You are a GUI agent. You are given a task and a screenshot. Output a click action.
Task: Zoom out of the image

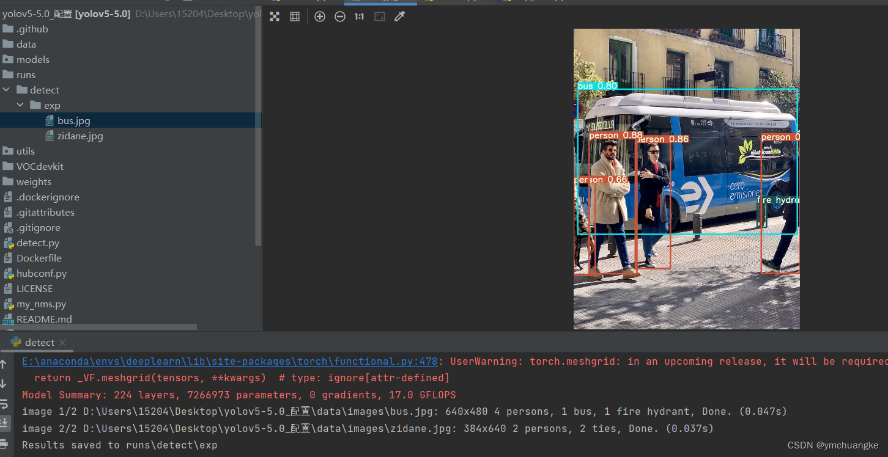click(x=340, y=16)
